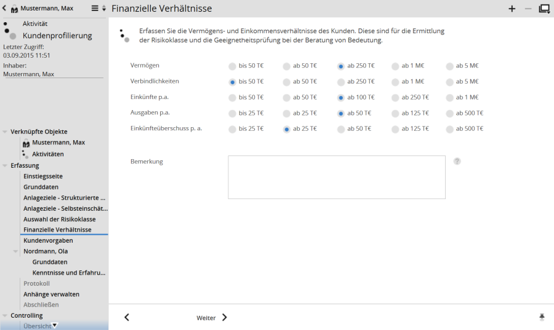Collapse the Erfassung tree section
554x330 pixels.
point(6,165)
